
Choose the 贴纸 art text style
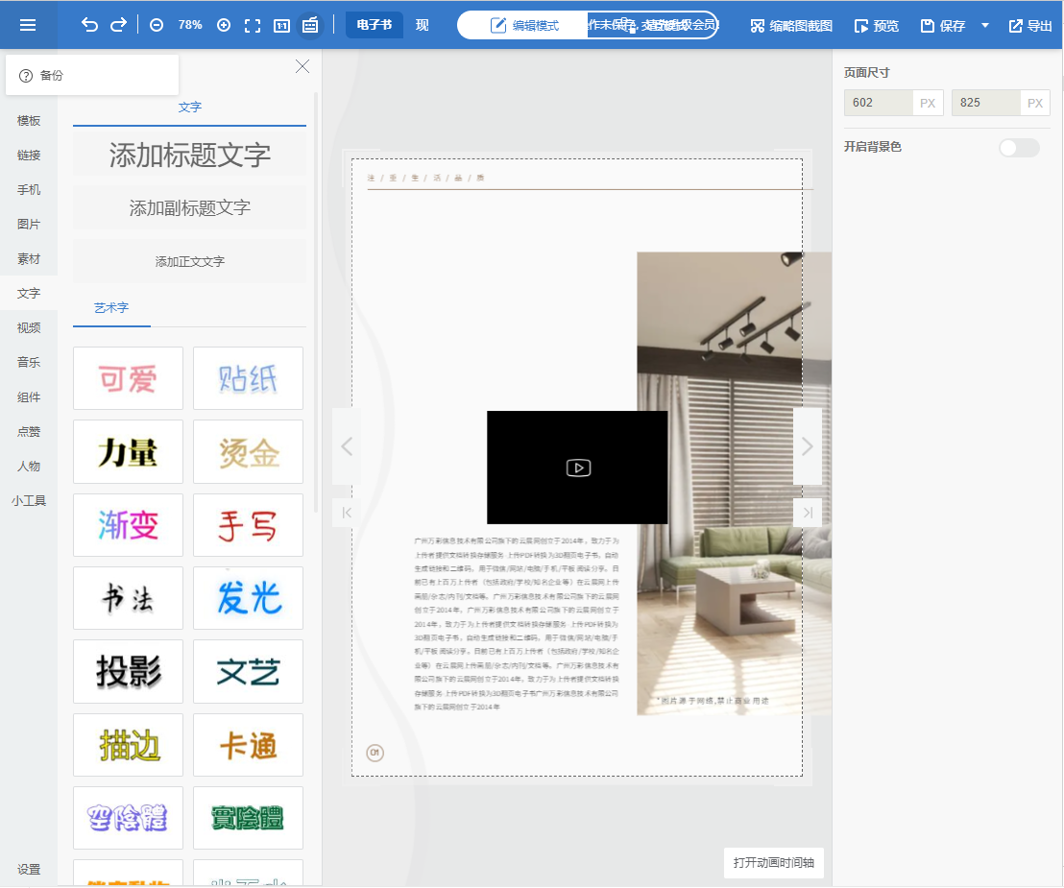tap(249, 378)
